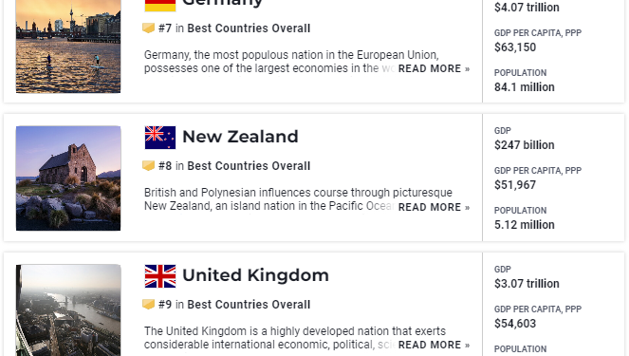Click Germany's 84.1 million population value
This screenshot has height=356, width=629.
pyautogui.click(x=525, y=87)
